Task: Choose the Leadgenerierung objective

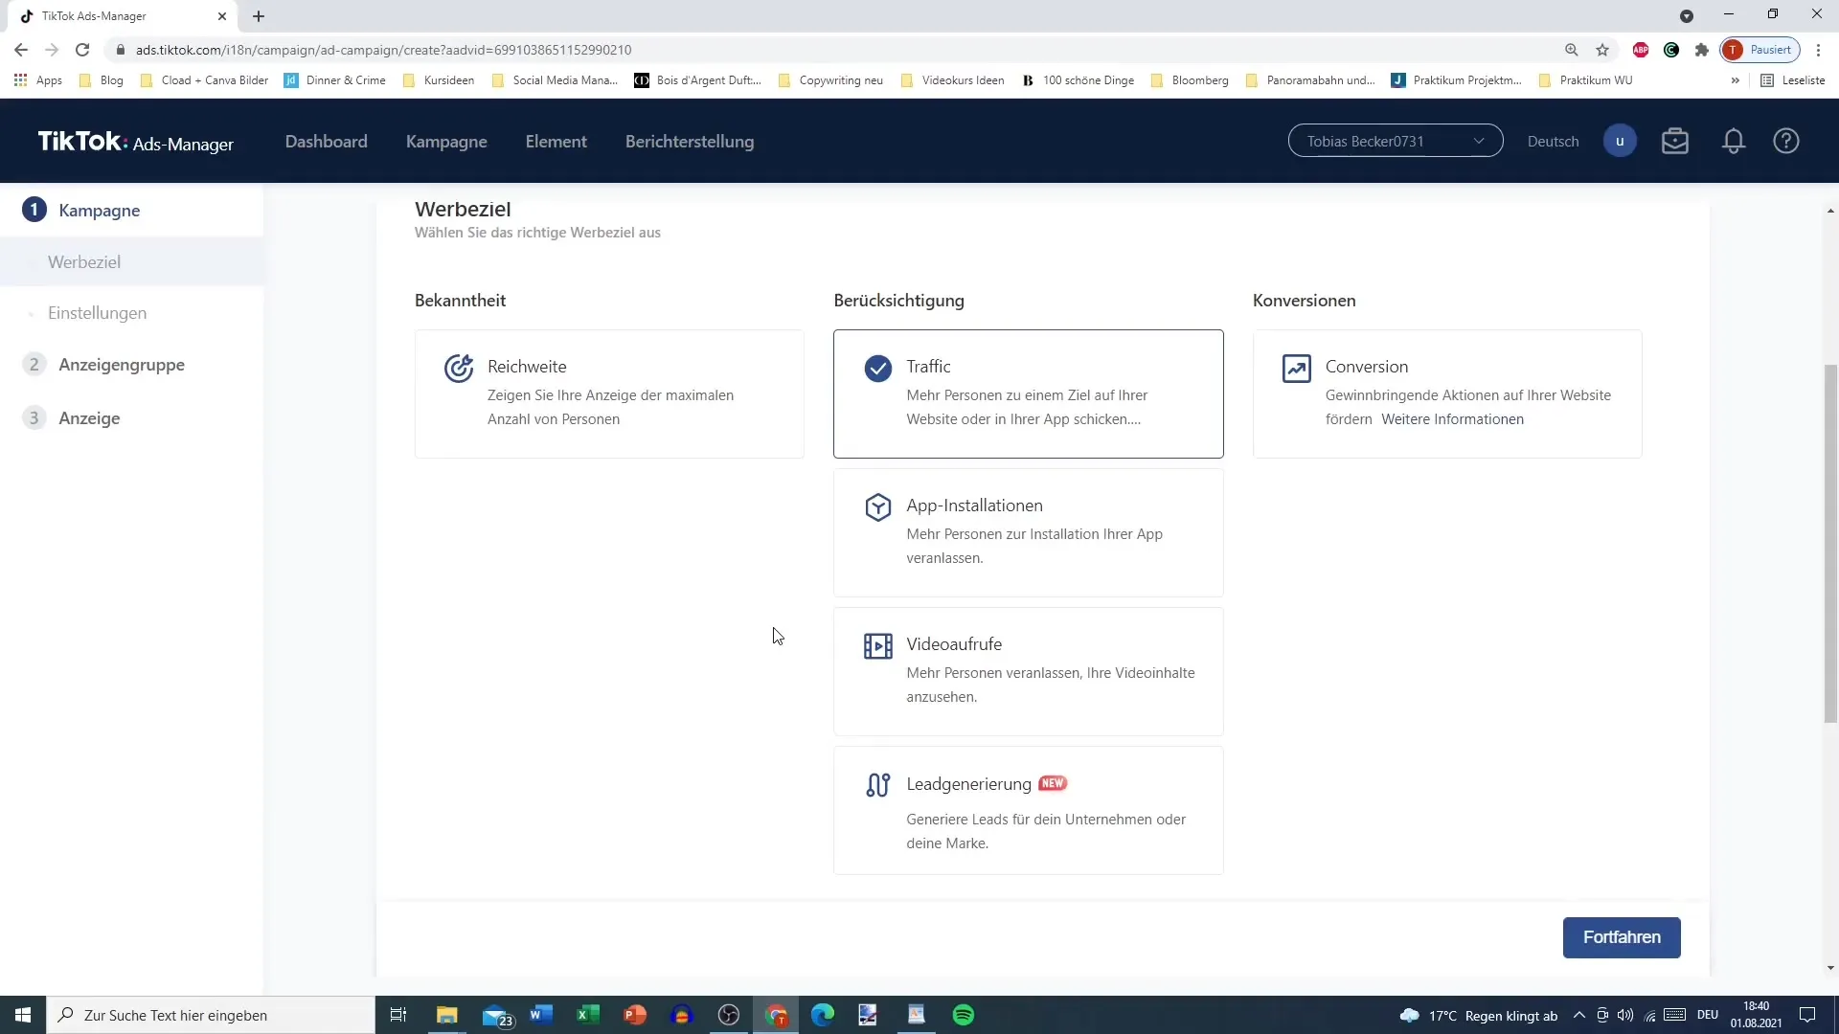Action: point(1028,810)
